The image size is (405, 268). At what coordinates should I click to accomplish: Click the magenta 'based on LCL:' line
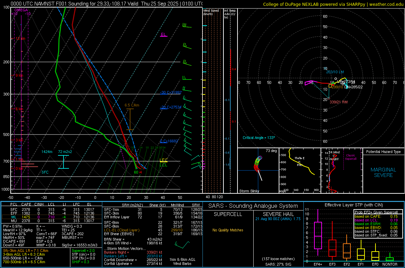pyautogui.click(x=376, y=220)
